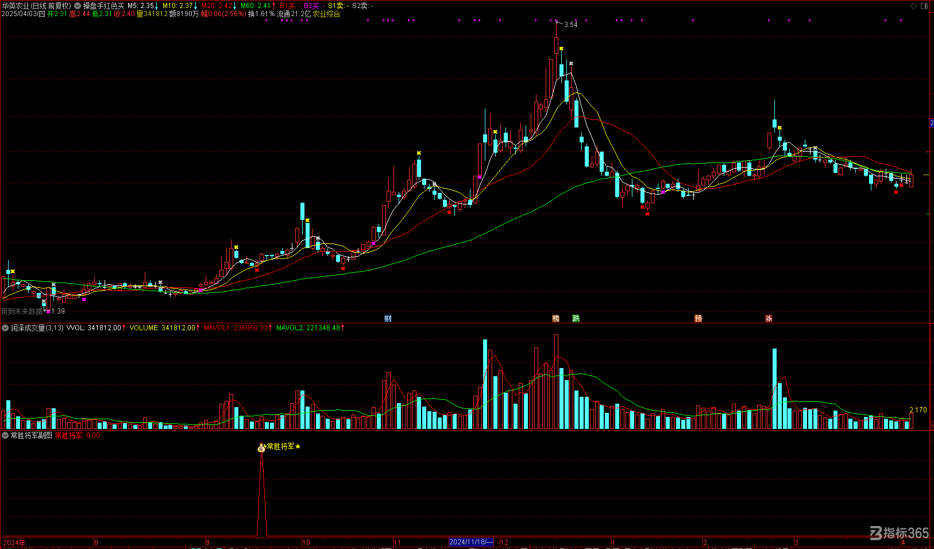Screen dimensions: 934x549
Task: Click the B2买 signal label
Action: tap(314, 6)
